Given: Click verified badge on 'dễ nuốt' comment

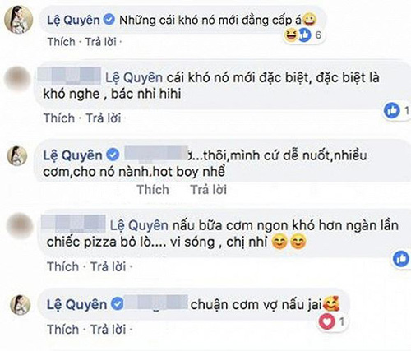Looking at the screenshot, I should pyautogui.click(x=113, y=155).
